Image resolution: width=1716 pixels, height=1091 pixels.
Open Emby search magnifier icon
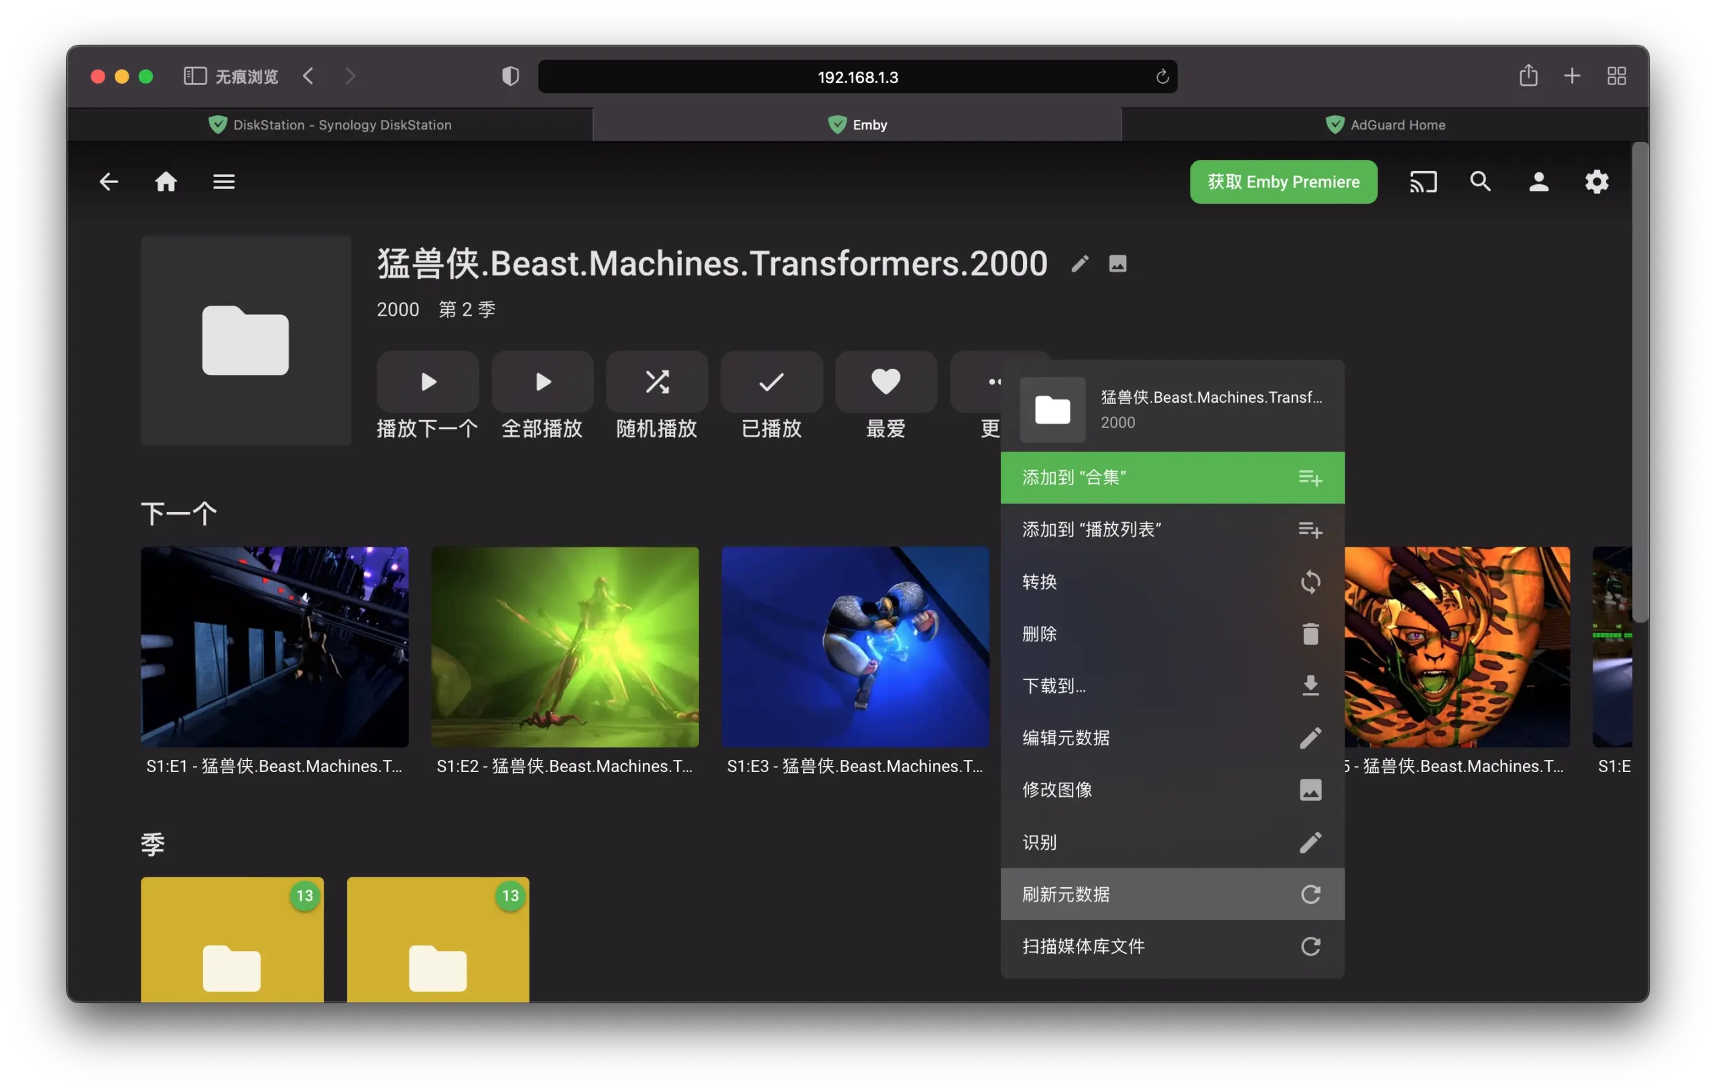click(1481, 182)
